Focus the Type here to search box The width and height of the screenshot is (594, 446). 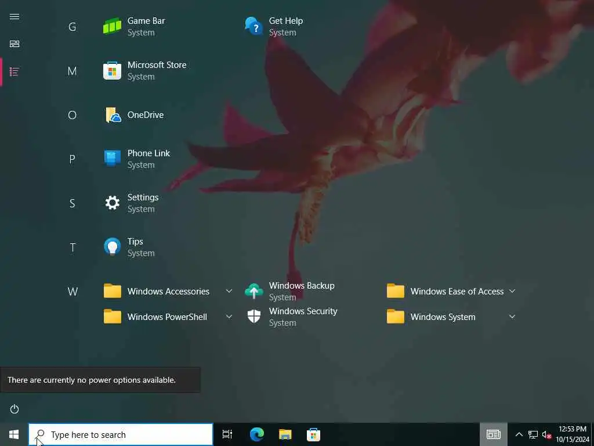click(x=121, y=434)
